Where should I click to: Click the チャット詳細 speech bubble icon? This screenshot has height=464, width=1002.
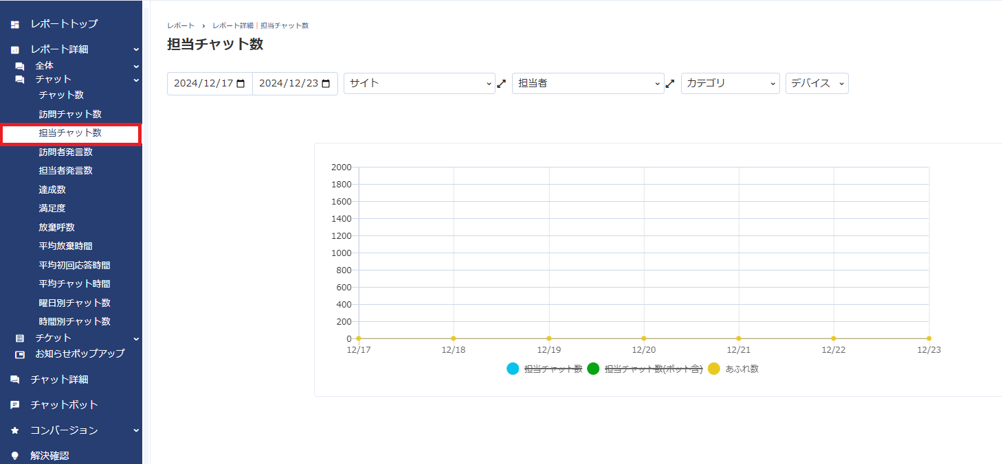click(x=15, y=380)
